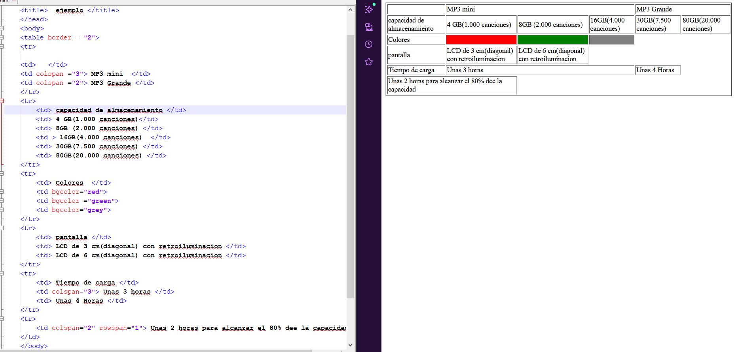Click the green color cell in preview
This screenshot has width=736, height=352.
(552, 39)
